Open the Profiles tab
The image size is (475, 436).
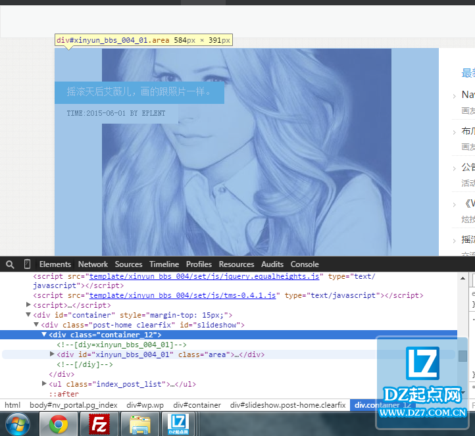click(x=199, y=264)
